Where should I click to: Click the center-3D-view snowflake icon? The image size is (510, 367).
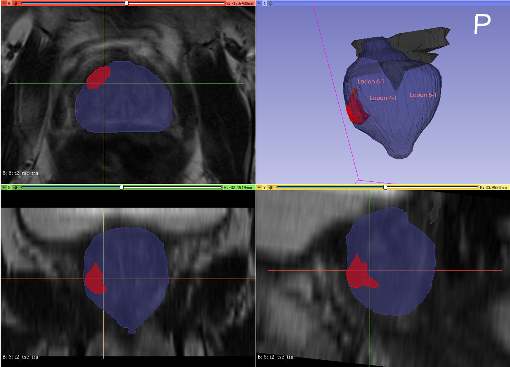[x=270, y=3]
